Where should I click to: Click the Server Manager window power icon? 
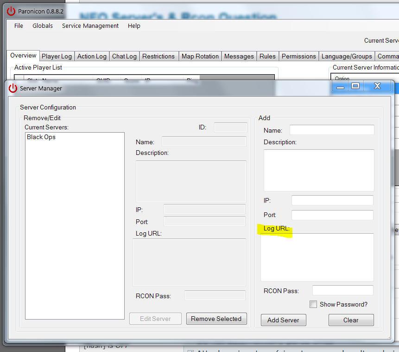[x=13, y=88]
